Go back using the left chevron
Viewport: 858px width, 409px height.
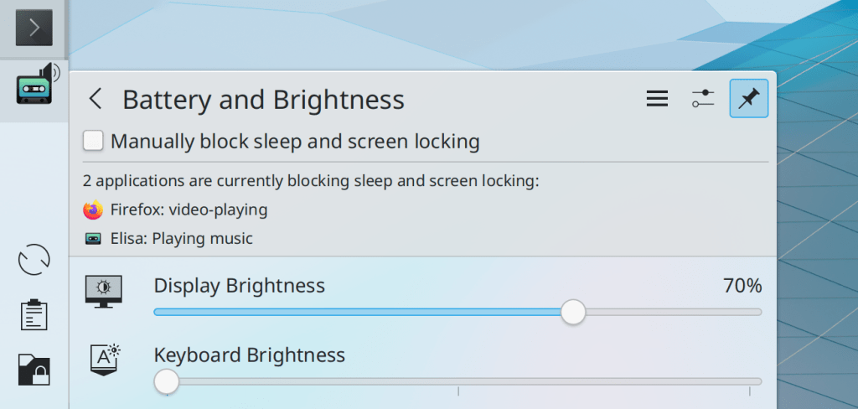(x=96, y=100)
